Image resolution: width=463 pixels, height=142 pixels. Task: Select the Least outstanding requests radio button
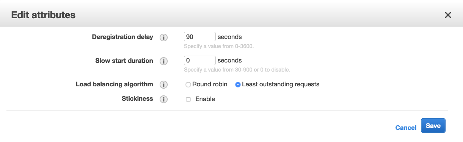point(238,85)
